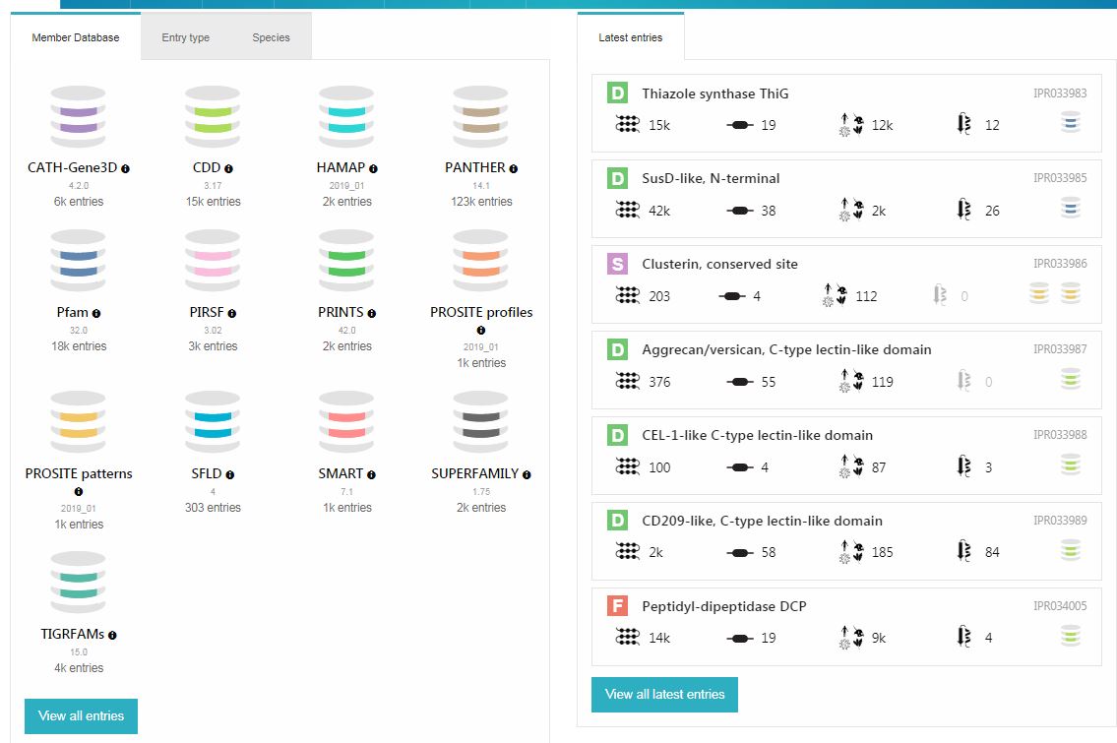Click the IPR033983 accession text
1117x743 pixels.
(1060, 93)
